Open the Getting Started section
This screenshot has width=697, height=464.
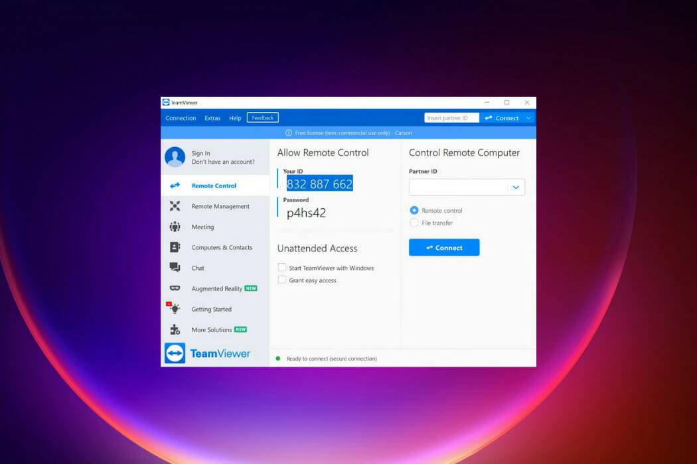pyautogui.click(x=215, y=309)
